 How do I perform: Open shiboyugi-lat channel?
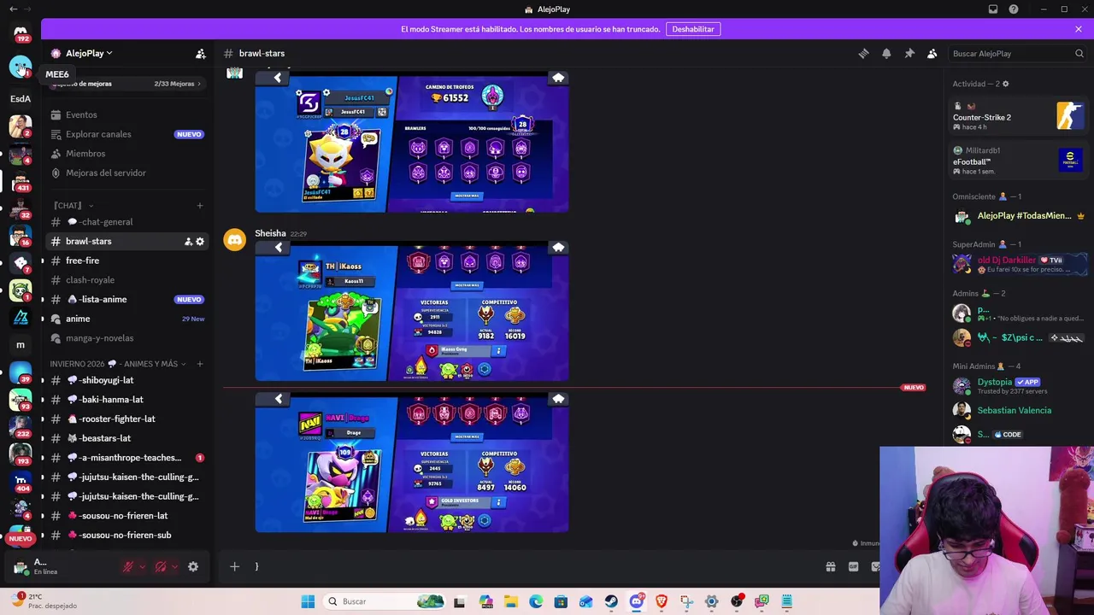(x=126, y=380)
